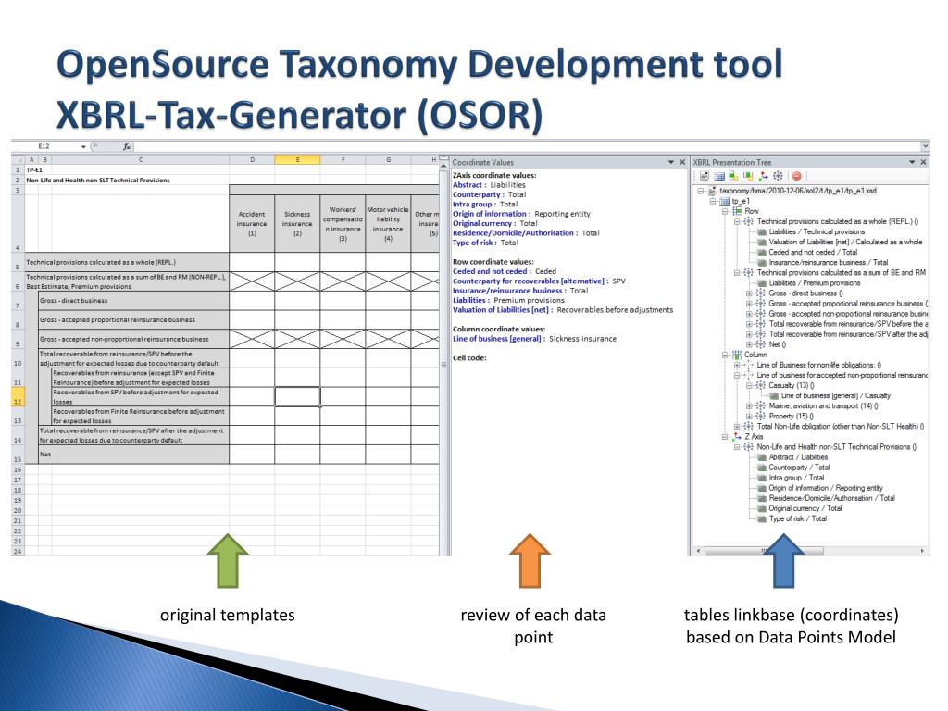
Task: Expand Marine, aviation and transport (14) node
Action: (x=749, y=405)
